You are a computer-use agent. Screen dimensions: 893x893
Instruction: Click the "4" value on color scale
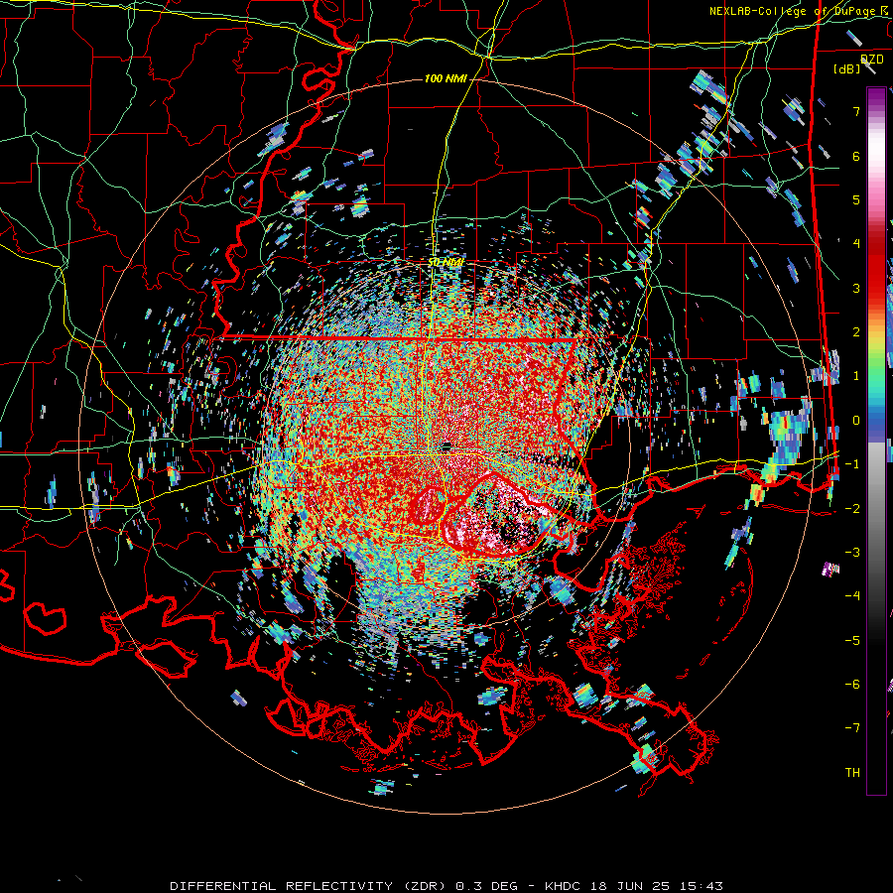pyautogui.click(x=856, y=244)
